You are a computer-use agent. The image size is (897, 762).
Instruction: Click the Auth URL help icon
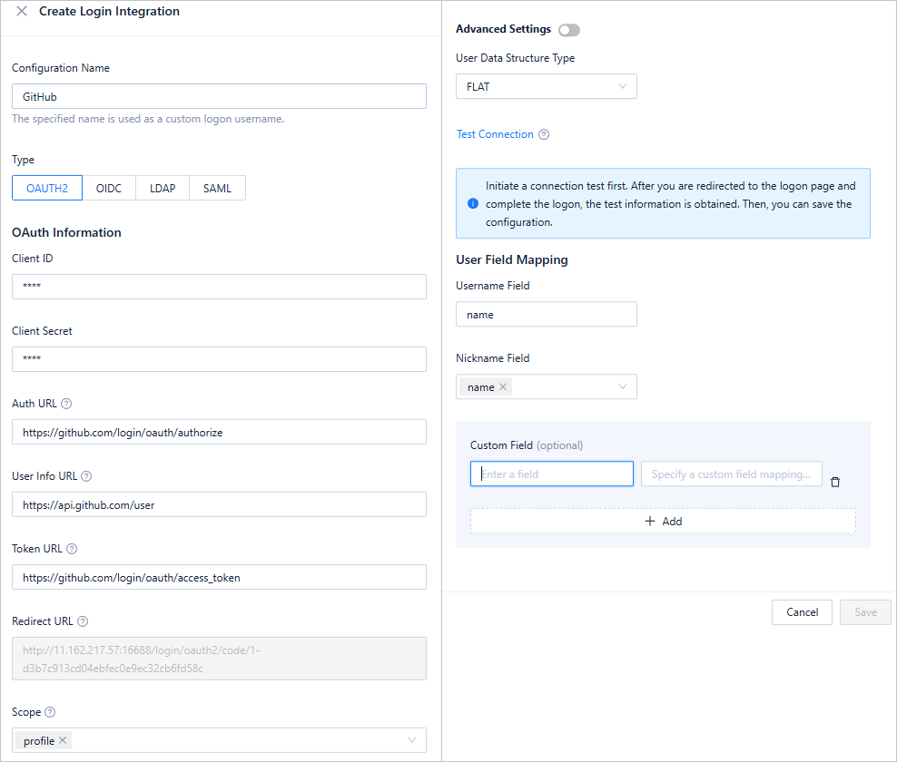66,404
